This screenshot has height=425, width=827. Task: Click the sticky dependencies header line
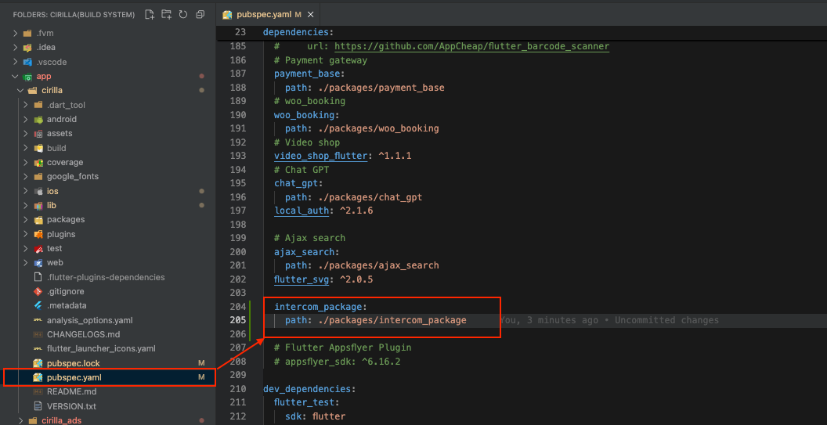[298, 32]
